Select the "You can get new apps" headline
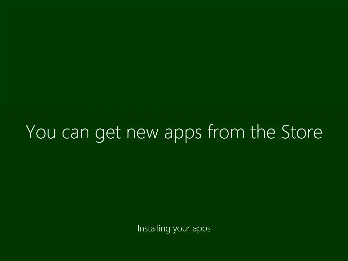 pyautogui.click(x=174, y=133)
